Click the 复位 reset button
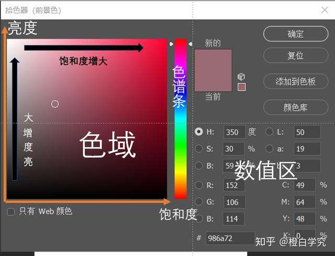 [296, 55]
